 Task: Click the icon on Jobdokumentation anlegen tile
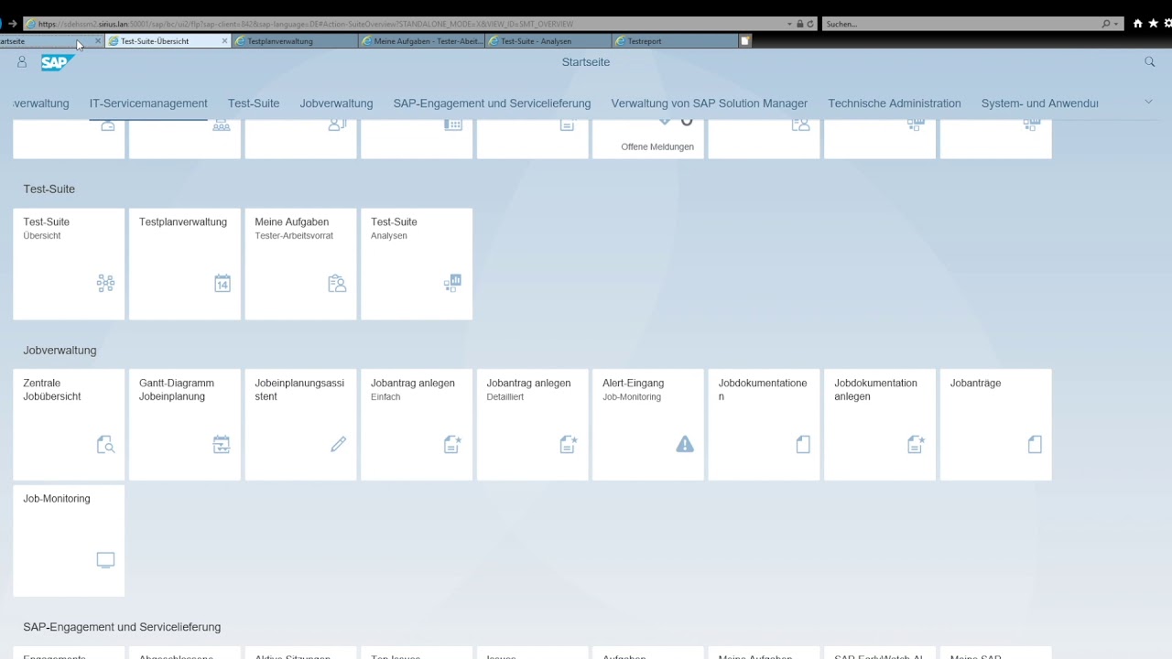pos(916,444)
